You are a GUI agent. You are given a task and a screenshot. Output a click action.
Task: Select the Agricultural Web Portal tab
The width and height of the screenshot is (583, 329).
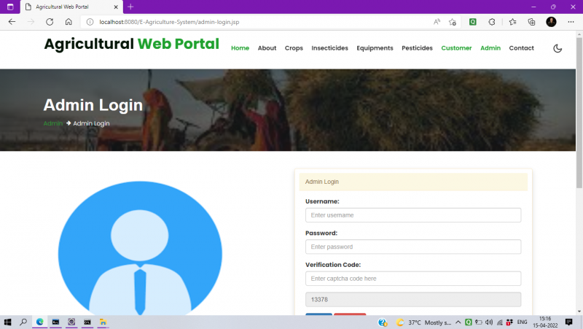click(x=71, y=7)
